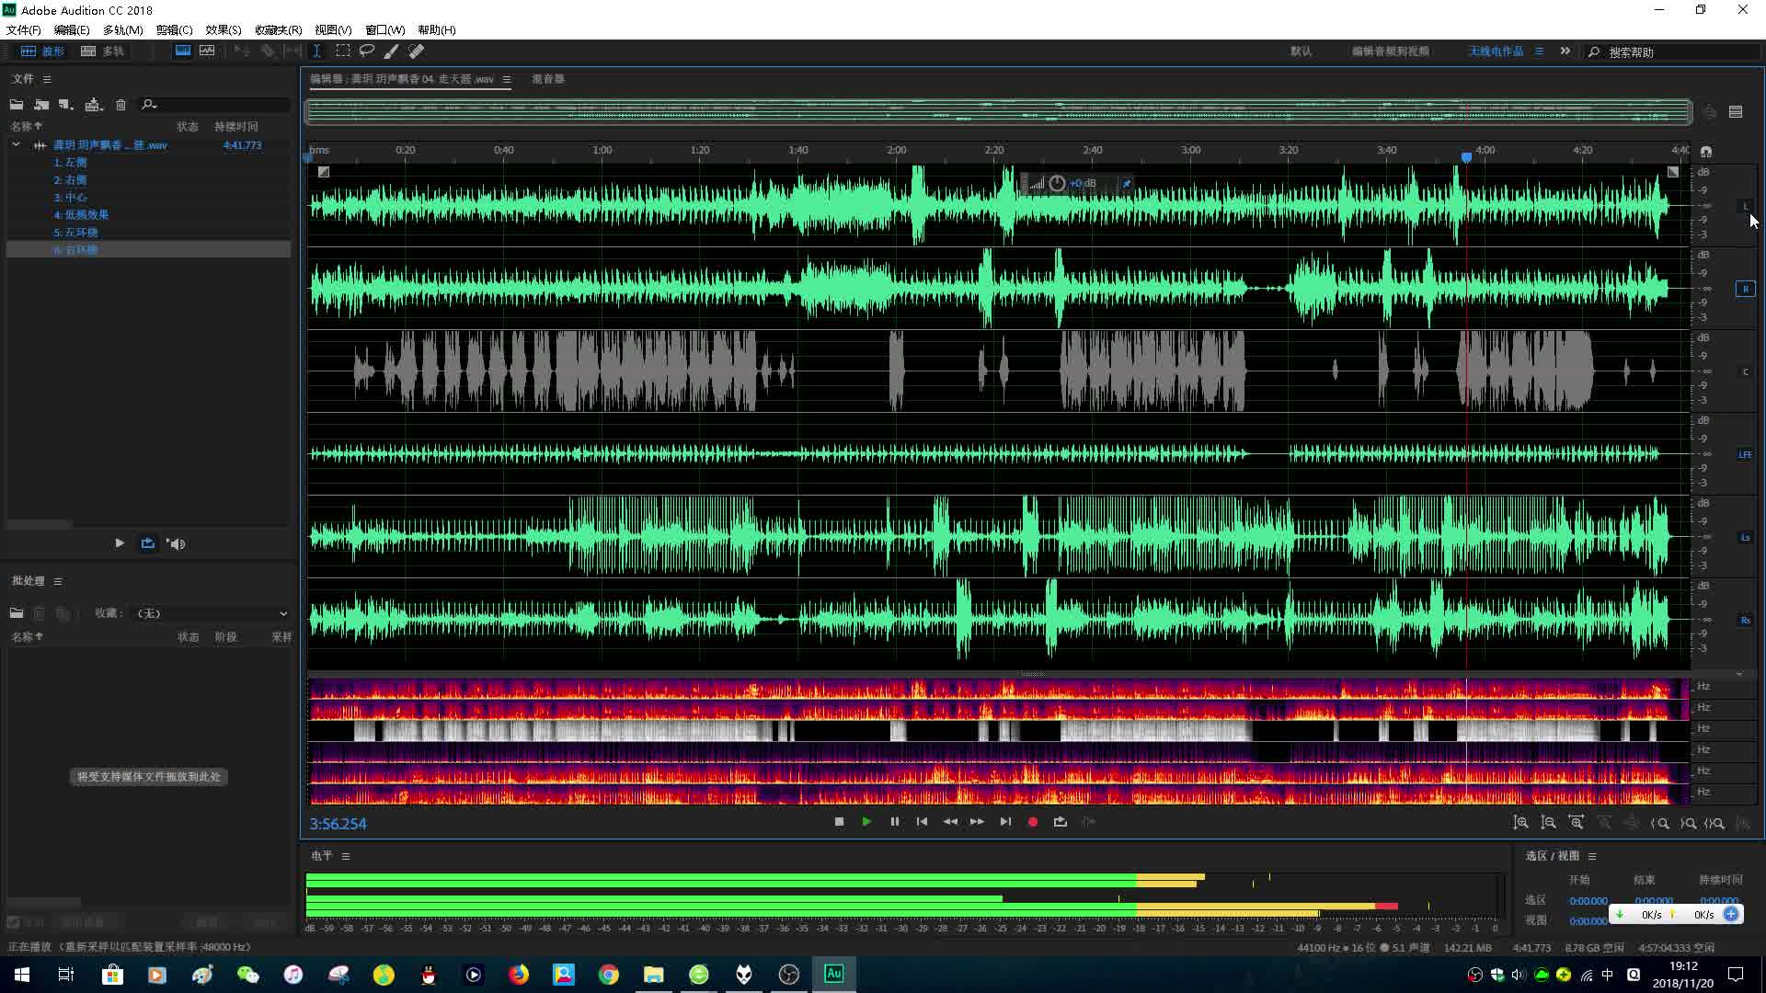Image resolution: width=1766 pixels, height=993 pixels.
Task: Select the 1: 左侧 channel row
Action: pos(147,163)
